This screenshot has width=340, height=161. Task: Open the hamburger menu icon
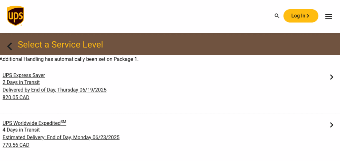[x=328, y=17]
